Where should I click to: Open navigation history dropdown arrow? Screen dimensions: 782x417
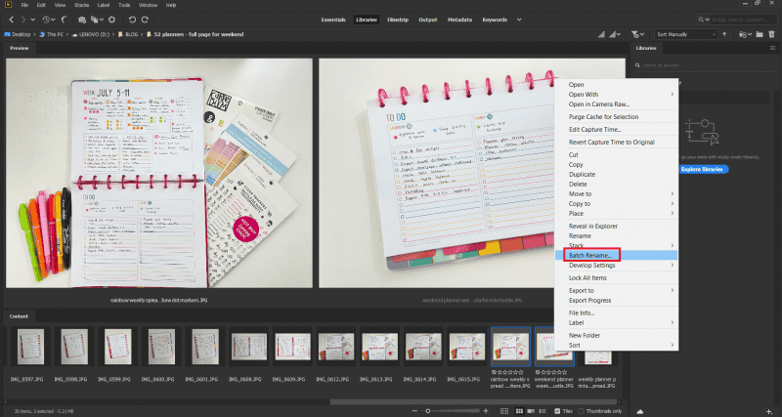pos(33,20)
